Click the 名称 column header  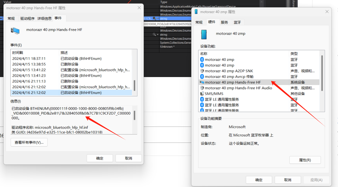[x=244, y=53]
